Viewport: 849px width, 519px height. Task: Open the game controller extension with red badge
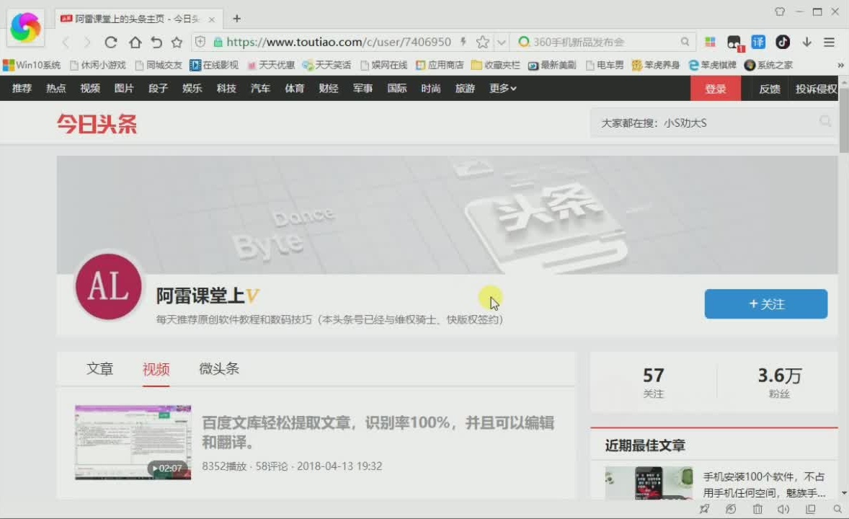pos(734,43)
